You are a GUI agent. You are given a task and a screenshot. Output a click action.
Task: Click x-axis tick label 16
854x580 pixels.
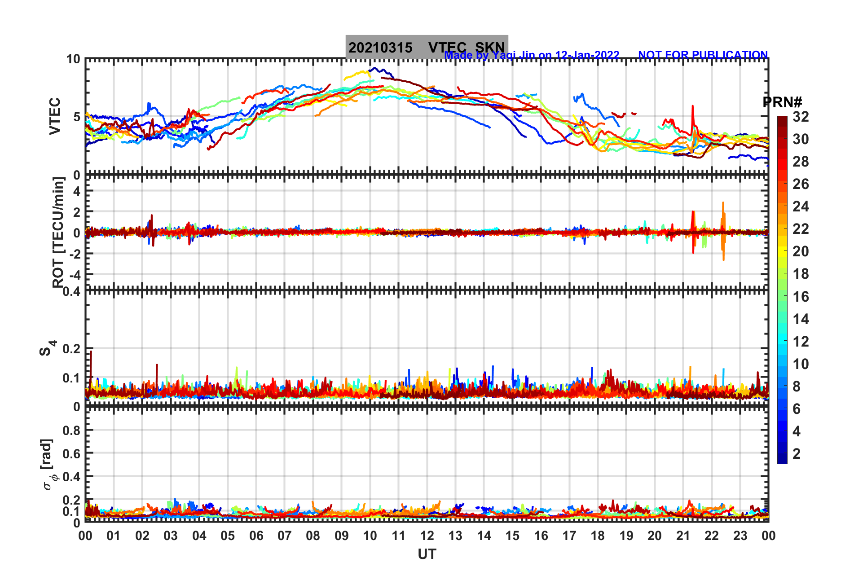[x=541, y=536]
